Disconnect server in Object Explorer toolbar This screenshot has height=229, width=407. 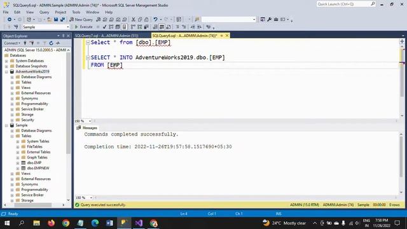pyautogui.click(x=32, y=43)
